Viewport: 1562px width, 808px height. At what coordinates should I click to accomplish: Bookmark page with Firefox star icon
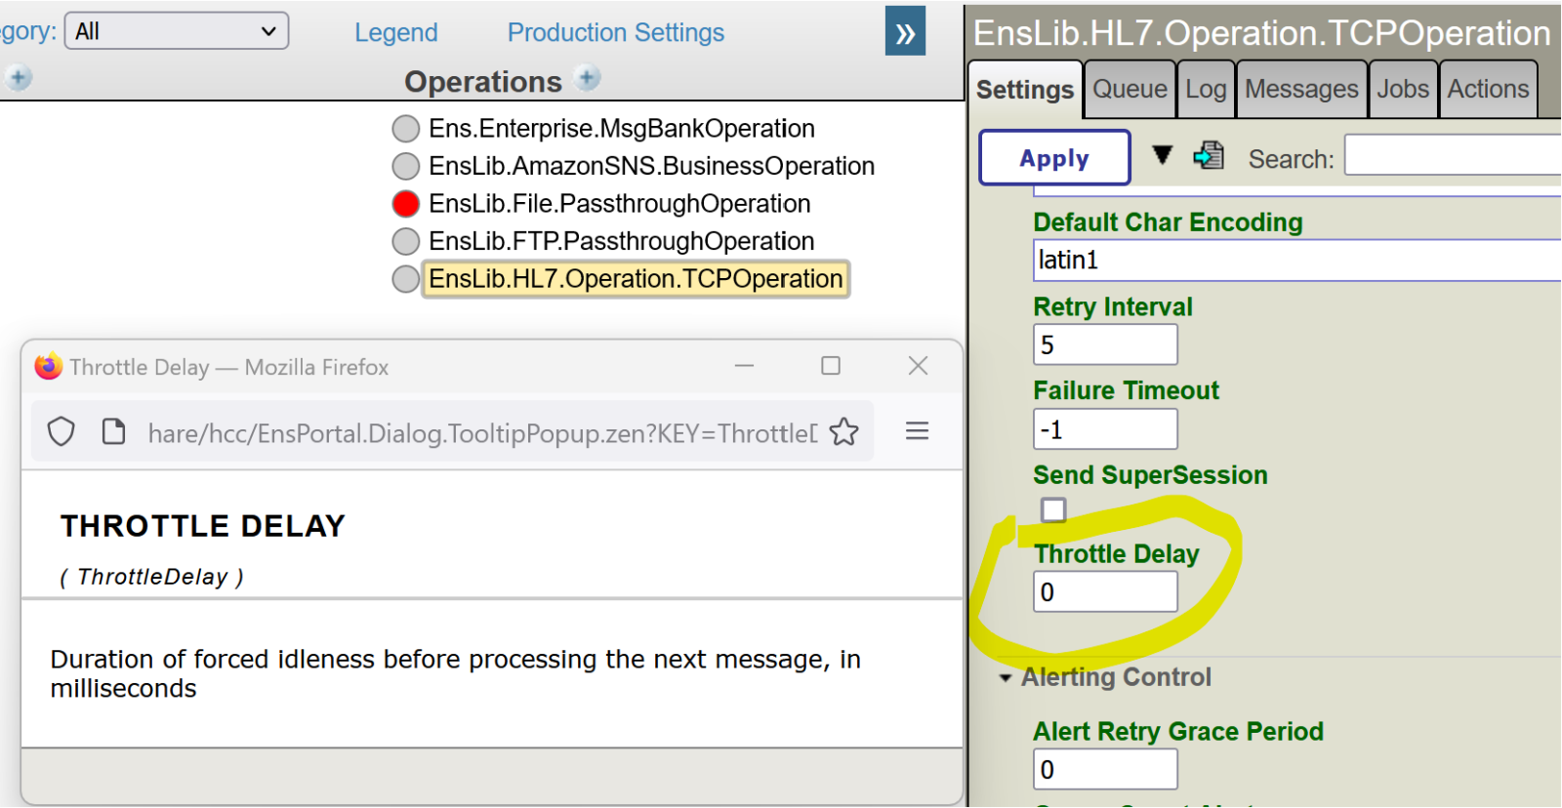tap(844, 431)
